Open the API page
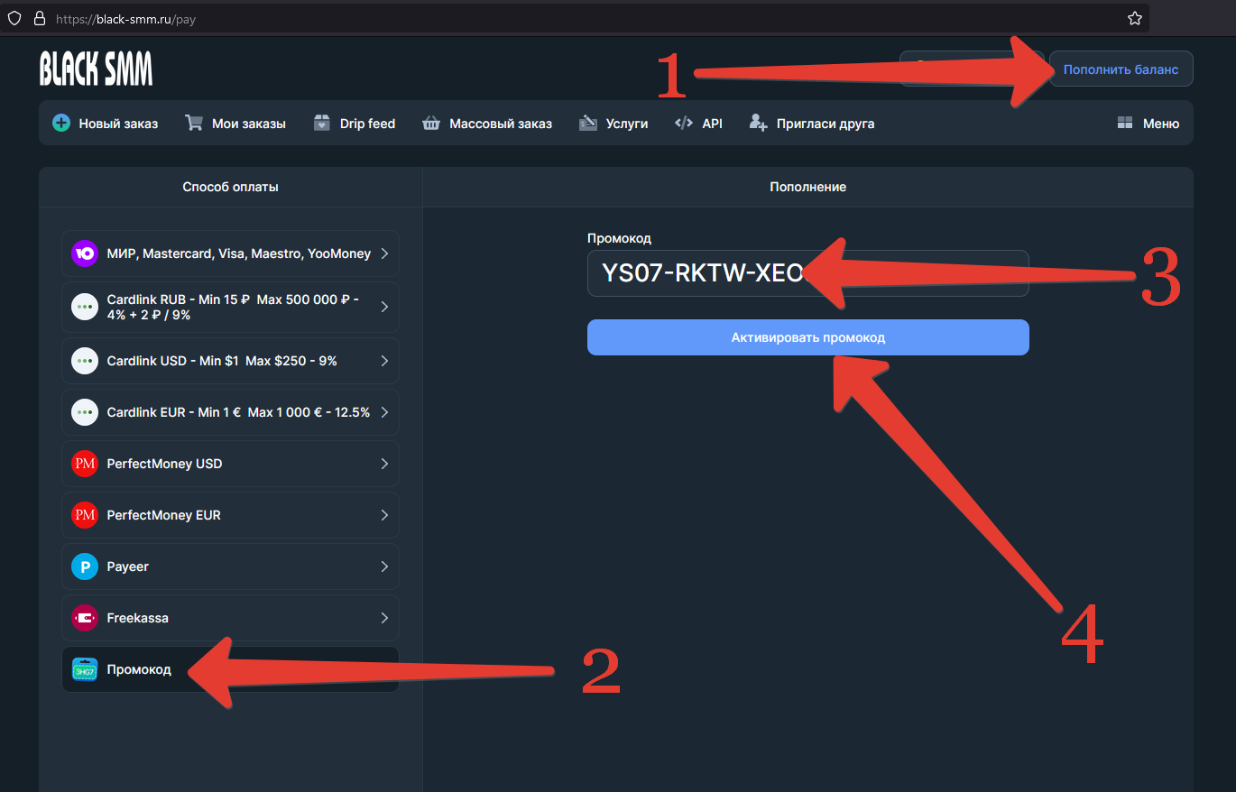1236x792 pixels. coord(699,124)
